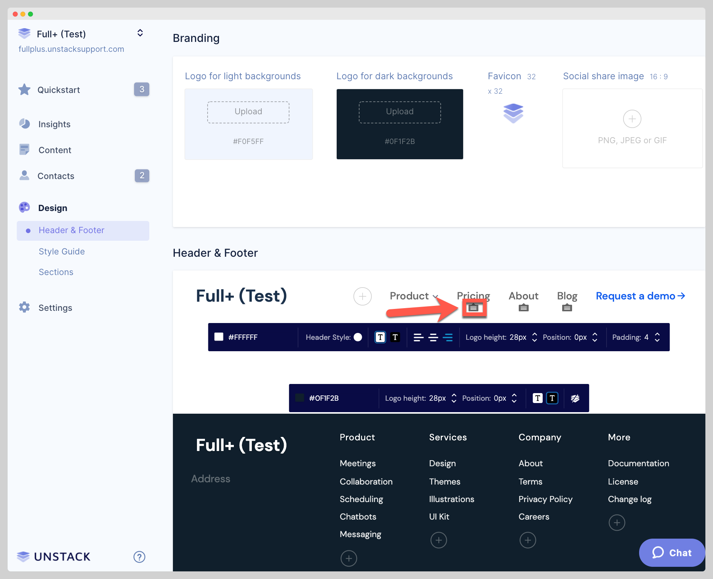This screenshot has height=579, width=713.
Task: Open the site switcher next to Full+ (Test)
Action: (x=140, y=33)
